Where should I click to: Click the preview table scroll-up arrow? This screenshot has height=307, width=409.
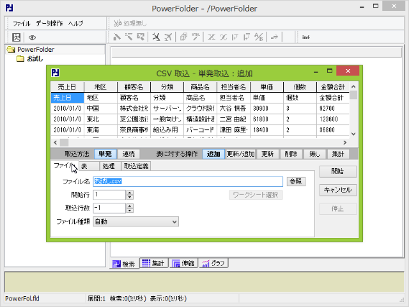click(x=353, y=87)
